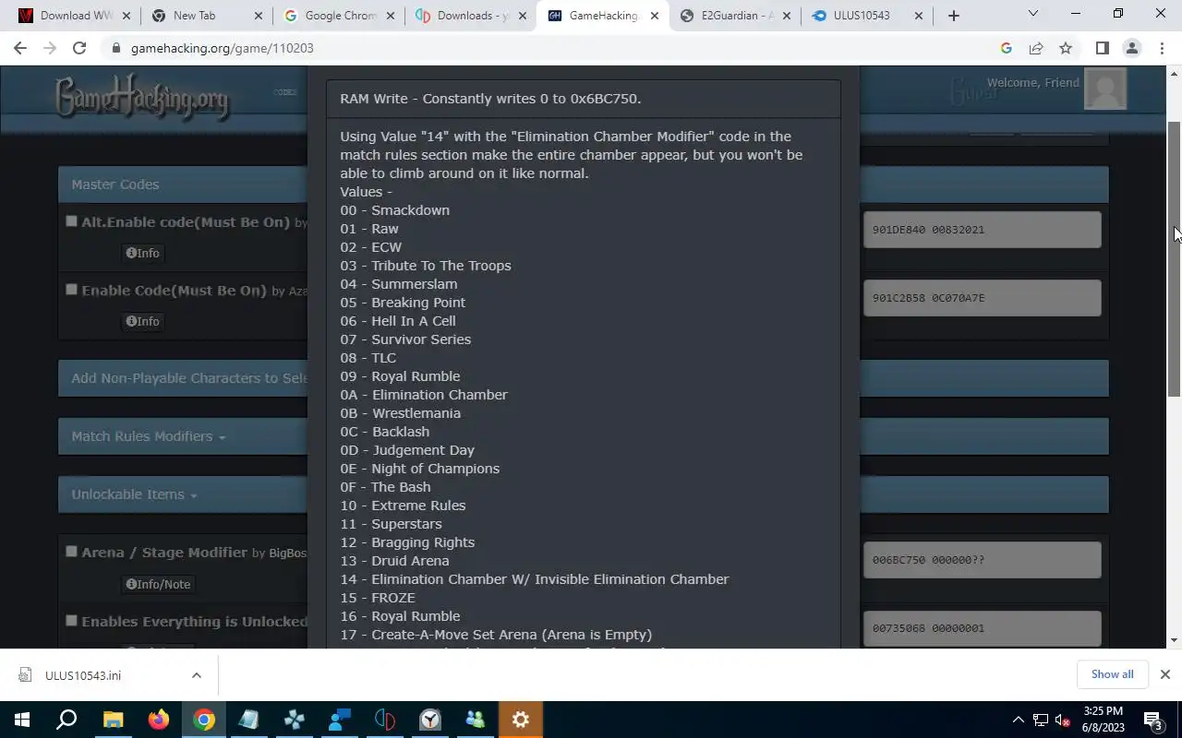
Task: Launch Firefox from the taskbar
Action: [158, 720]
